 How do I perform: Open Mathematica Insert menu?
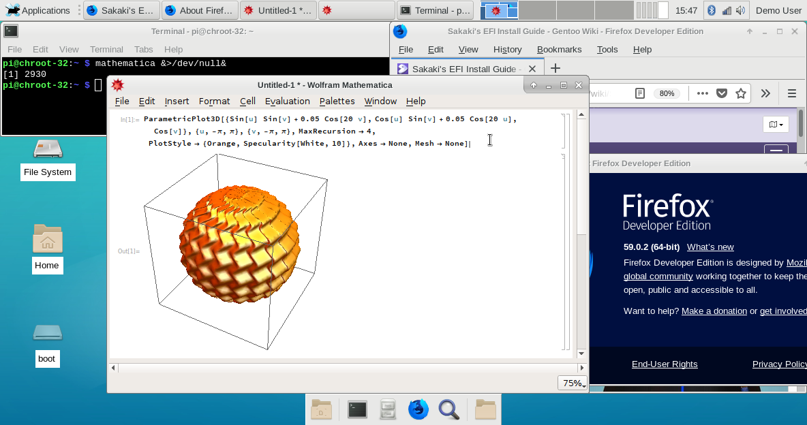(177, 101)
